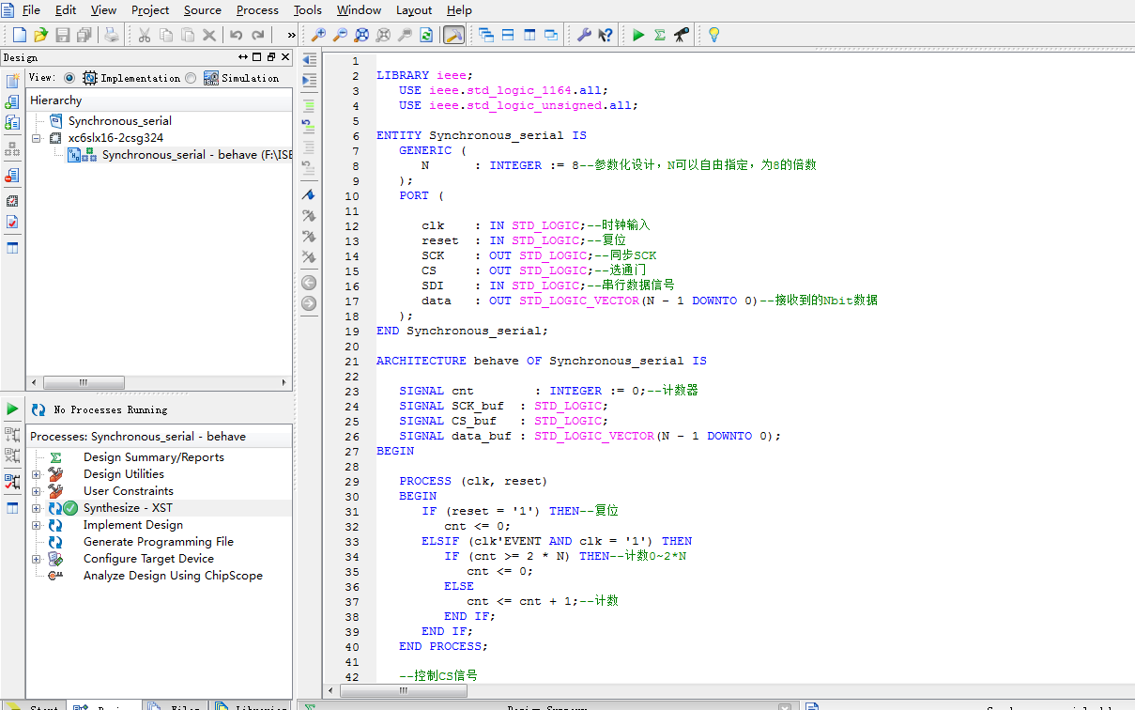Collapse the xc6slx16-2csg324 device node
The width and height of the screenshot is (1135, 710).
tap(37, 138)
